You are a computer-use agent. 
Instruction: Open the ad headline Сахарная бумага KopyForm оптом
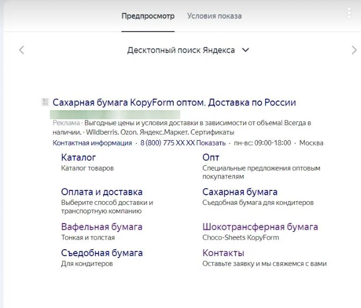coord(174,103)
